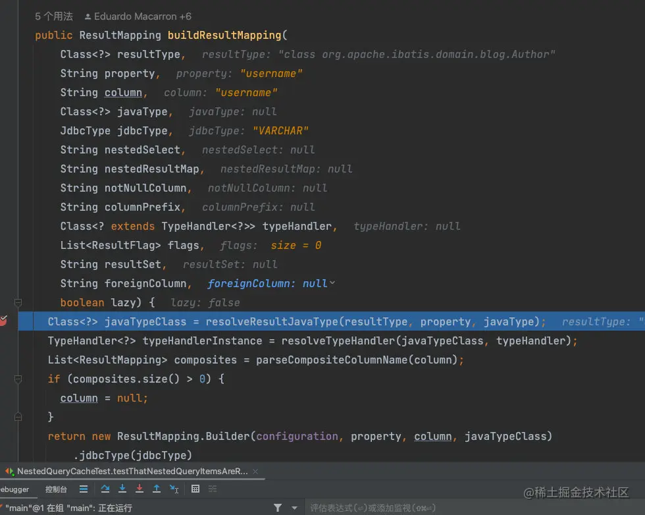Click the fold end marker at the closing brace
645x515 pixels.
click(x=18, y=417)
